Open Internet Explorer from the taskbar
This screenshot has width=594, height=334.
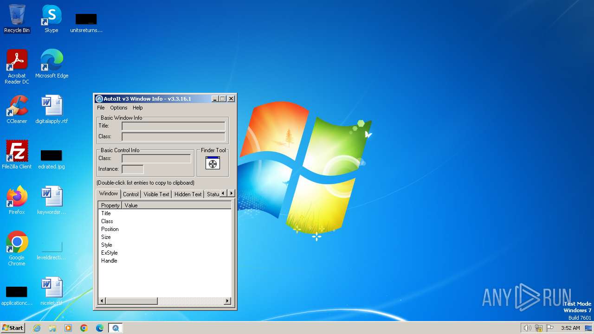[x=37, y=328]
